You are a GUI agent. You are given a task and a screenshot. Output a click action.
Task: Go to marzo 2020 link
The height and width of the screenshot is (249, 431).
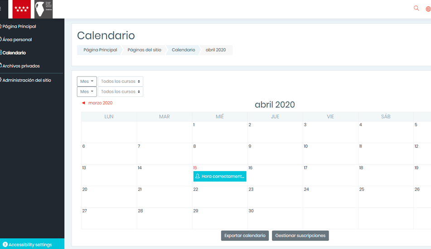(100, 103)
